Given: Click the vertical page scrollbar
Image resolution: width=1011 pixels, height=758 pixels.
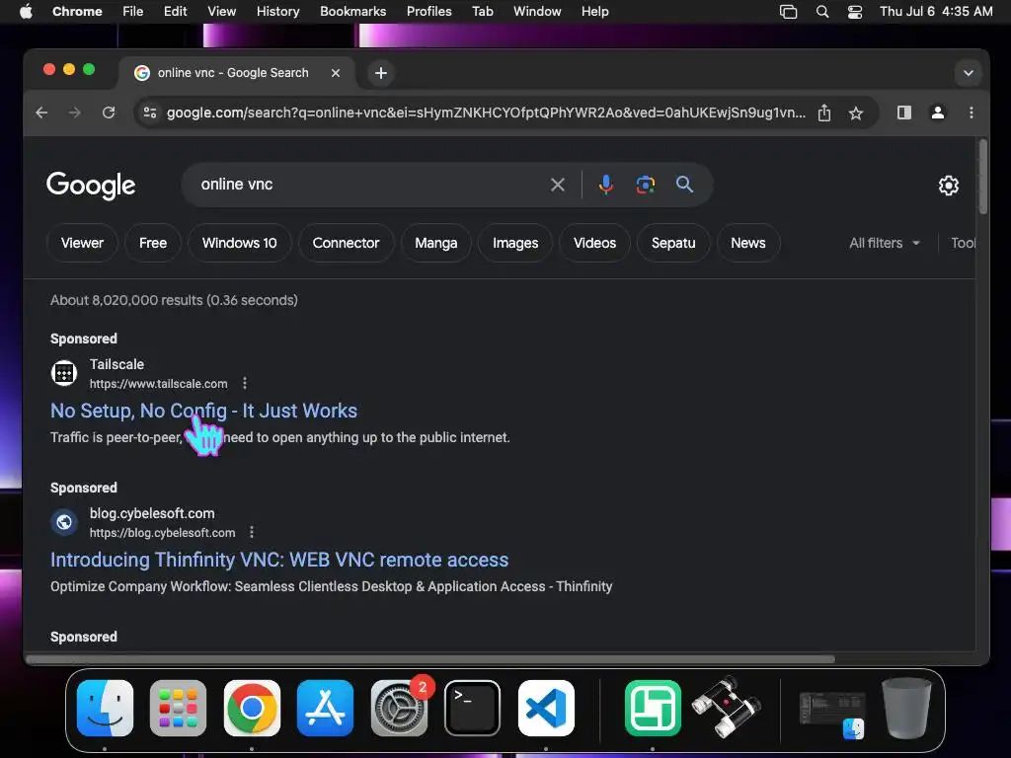Looking at the screenshot, I should [x=982, y=177].
